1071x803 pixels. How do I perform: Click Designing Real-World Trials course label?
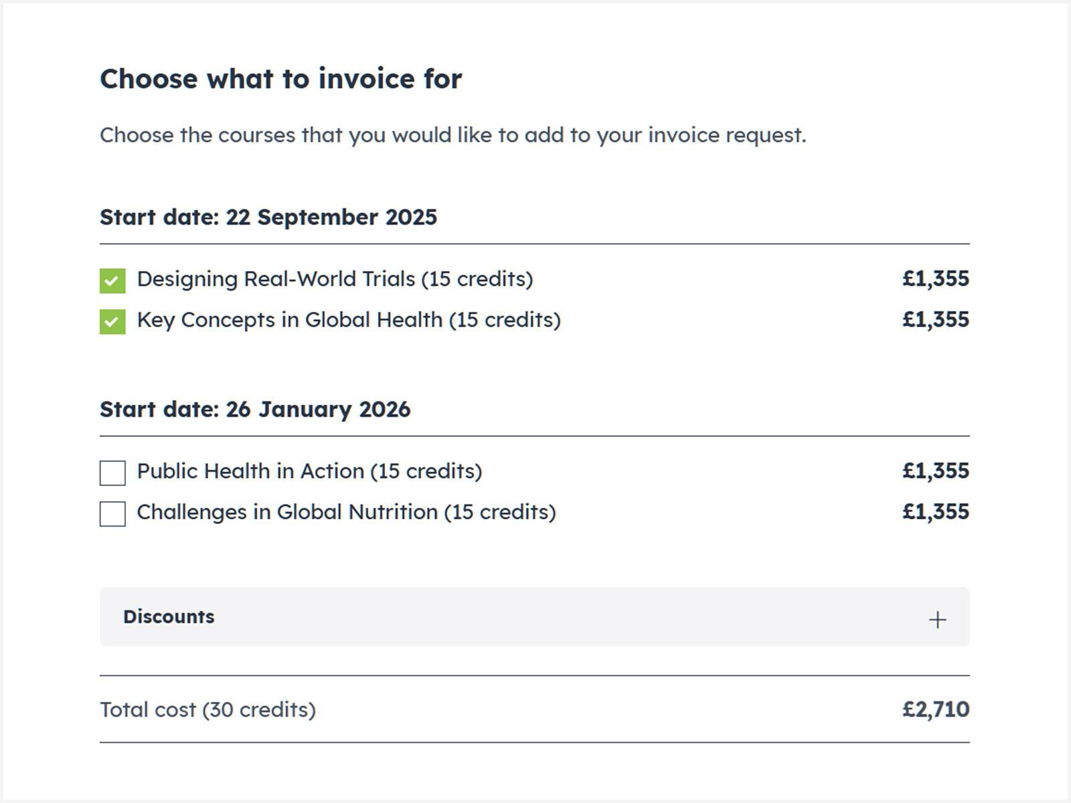tap(335, 279)
